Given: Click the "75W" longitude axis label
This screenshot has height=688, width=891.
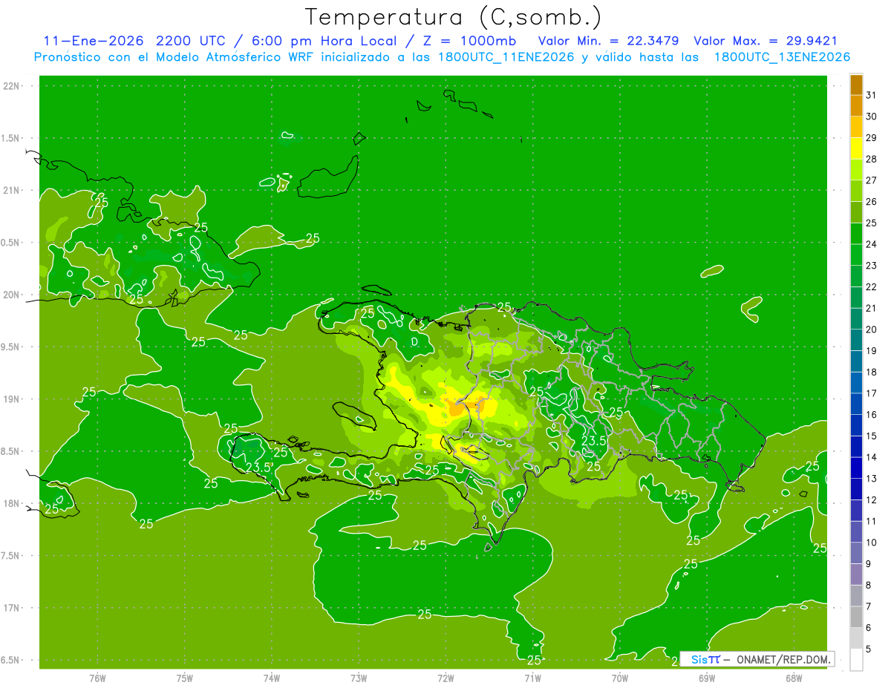Looking at the screenshot, I should 185,678.
